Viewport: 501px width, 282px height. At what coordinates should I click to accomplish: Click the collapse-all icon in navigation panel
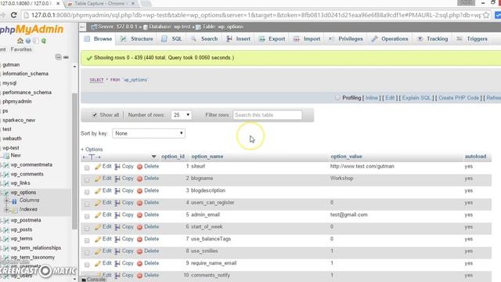pyautogui.click(x=58, y=57)
